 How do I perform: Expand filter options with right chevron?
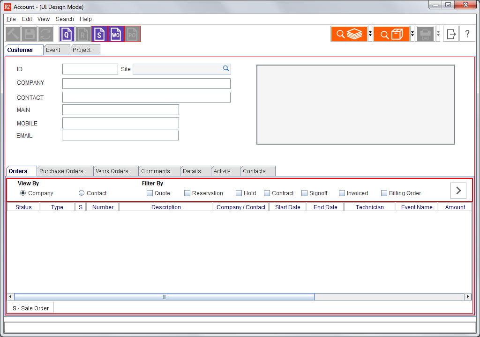tap(458, 190)
